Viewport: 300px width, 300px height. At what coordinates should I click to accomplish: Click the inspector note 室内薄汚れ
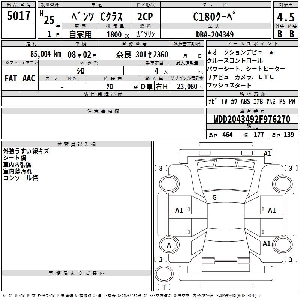pyautogui.click(x=17, y=171)
